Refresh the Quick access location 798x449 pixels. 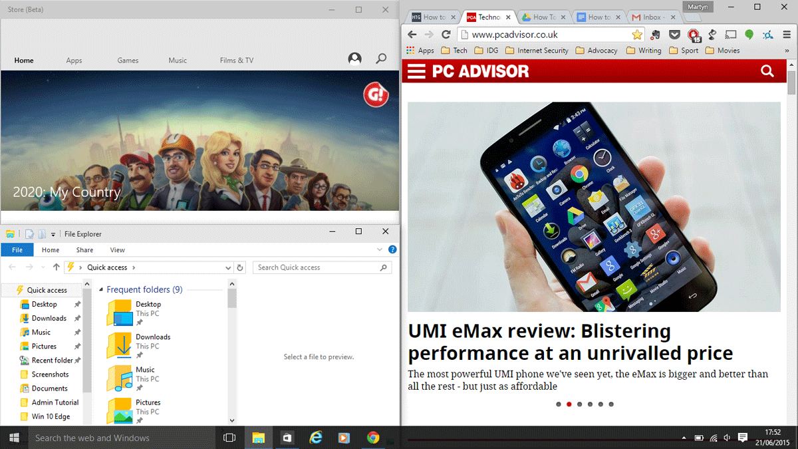point(241,267)
